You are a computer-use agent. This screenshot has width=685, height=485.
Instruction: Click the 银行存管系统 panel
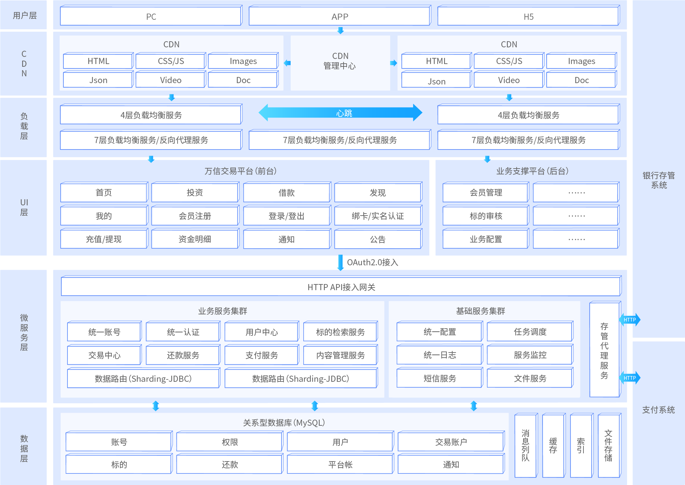pos(658,180)
